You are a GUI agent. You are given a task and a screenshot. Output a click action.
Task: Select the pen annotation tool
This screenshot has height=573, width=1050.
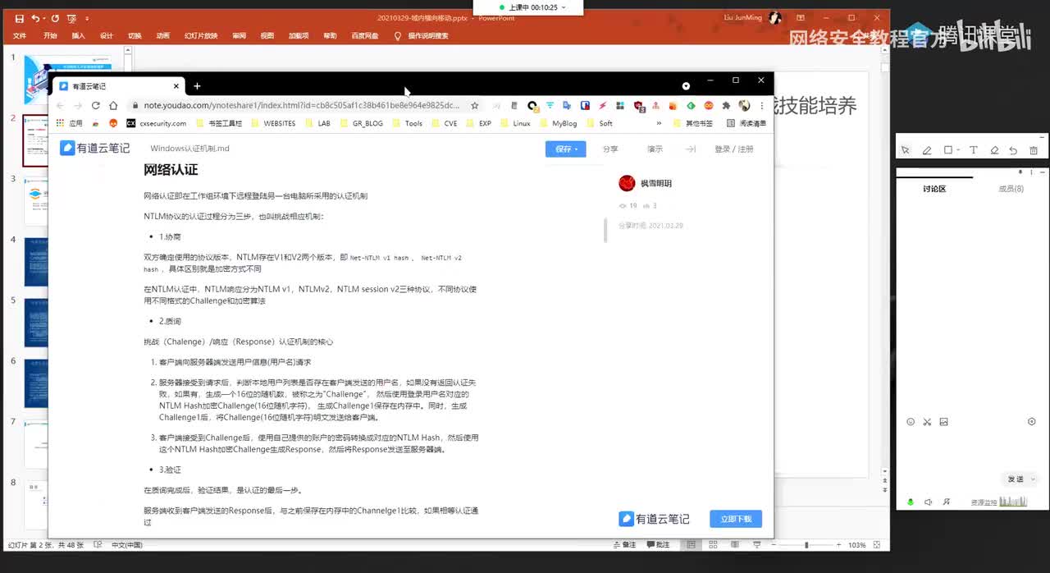[927, 150]
